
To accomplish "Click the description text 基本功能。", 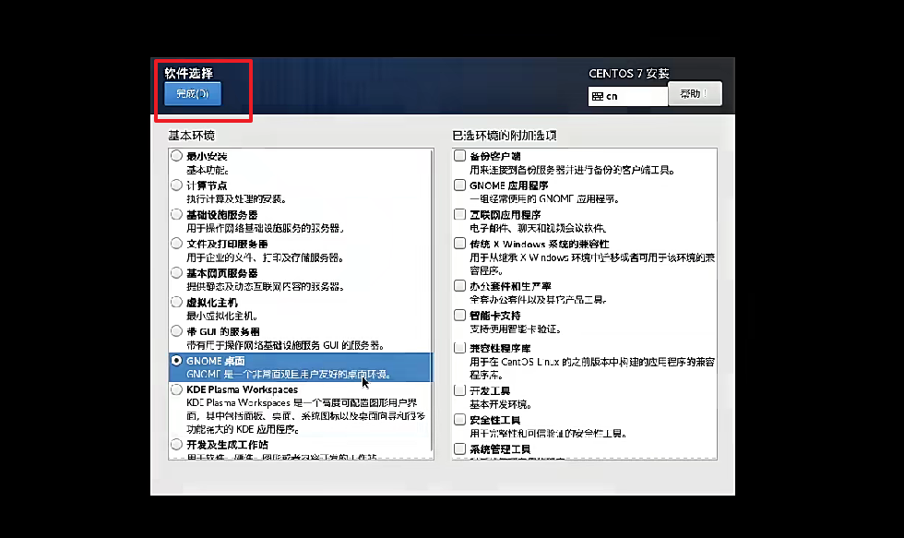I will (x=208, y=170).
